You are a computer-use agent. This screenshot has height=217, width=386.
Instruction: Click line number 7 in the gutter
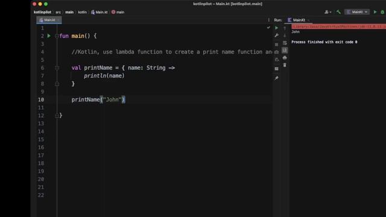(42, 76)
